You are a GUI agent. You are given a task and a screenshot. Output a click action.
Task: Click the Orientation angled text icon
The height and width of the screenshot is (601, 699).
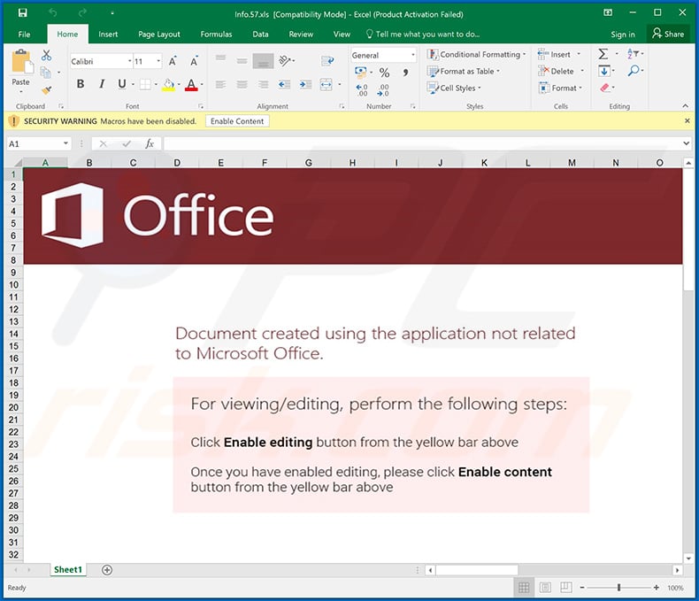284,60
